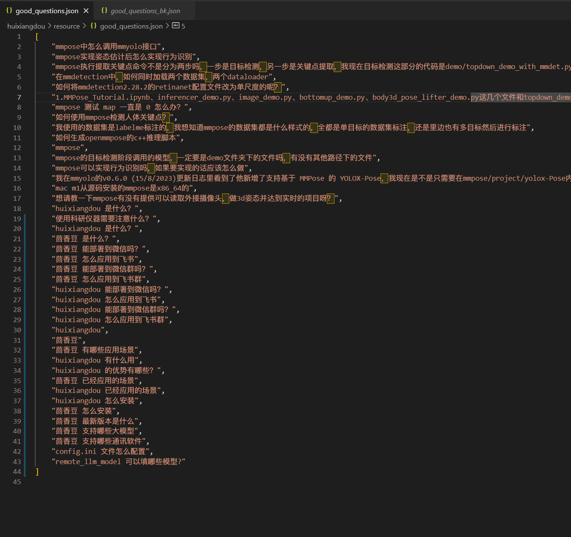Click lone "huixiangdou" string on line 30
Screen dimensions: 571x537
tap(80, 330)
